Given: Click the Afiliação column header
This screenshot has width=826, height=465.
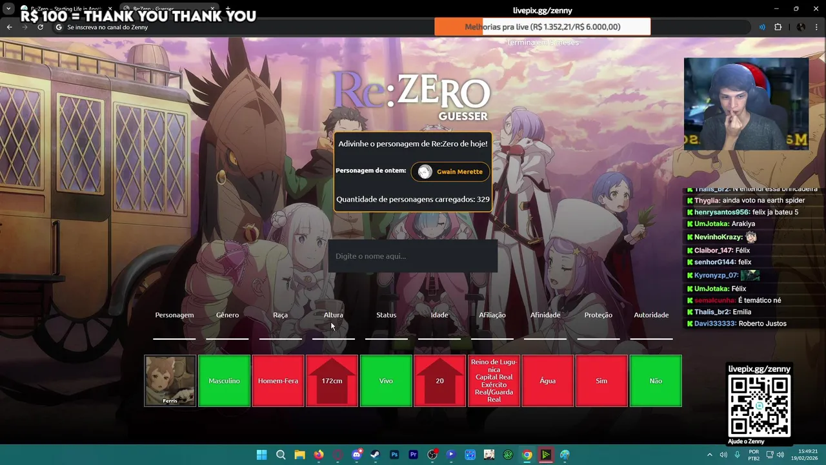Looking at the screenshot, I should [492, 315].
